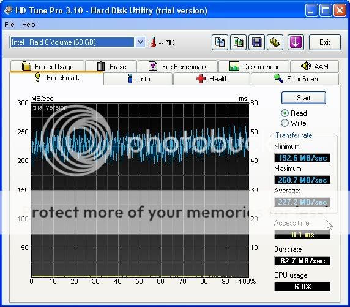This screenshot has width=350, height=307.
Task: Click the Start benchmark button
Action: 303,97
